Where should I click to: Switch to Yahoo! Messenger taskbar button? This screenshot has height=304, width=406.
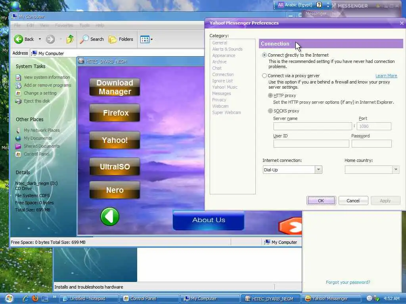331,298
